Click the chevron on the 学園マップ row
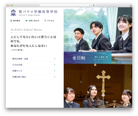The height and width of the screenshot is (116, 138). coord(55,71)
